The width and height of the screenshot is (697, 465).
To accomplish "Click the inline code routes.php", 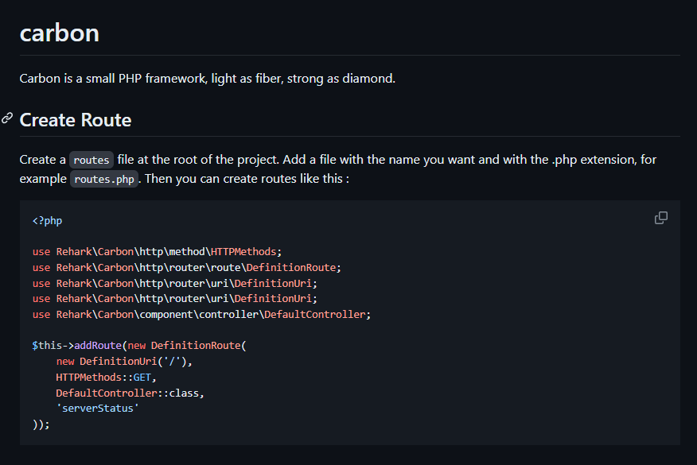I will coord(104,179).
